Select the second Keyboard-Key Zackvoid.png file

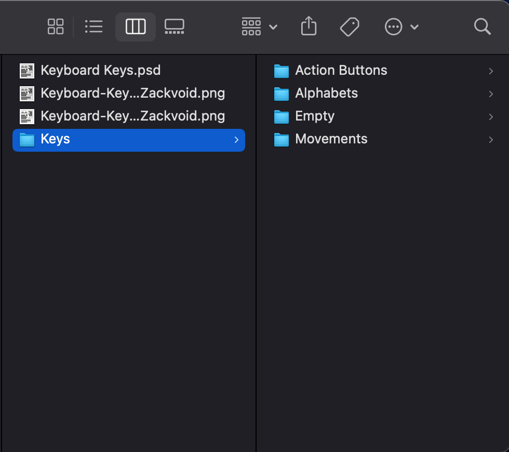tap(132, 116)
